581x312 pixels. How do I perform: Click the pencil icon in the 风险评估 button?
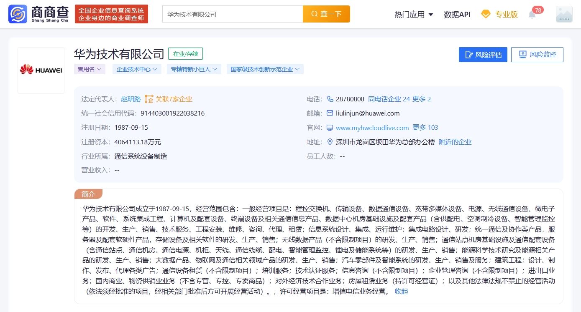pos(470,54)
